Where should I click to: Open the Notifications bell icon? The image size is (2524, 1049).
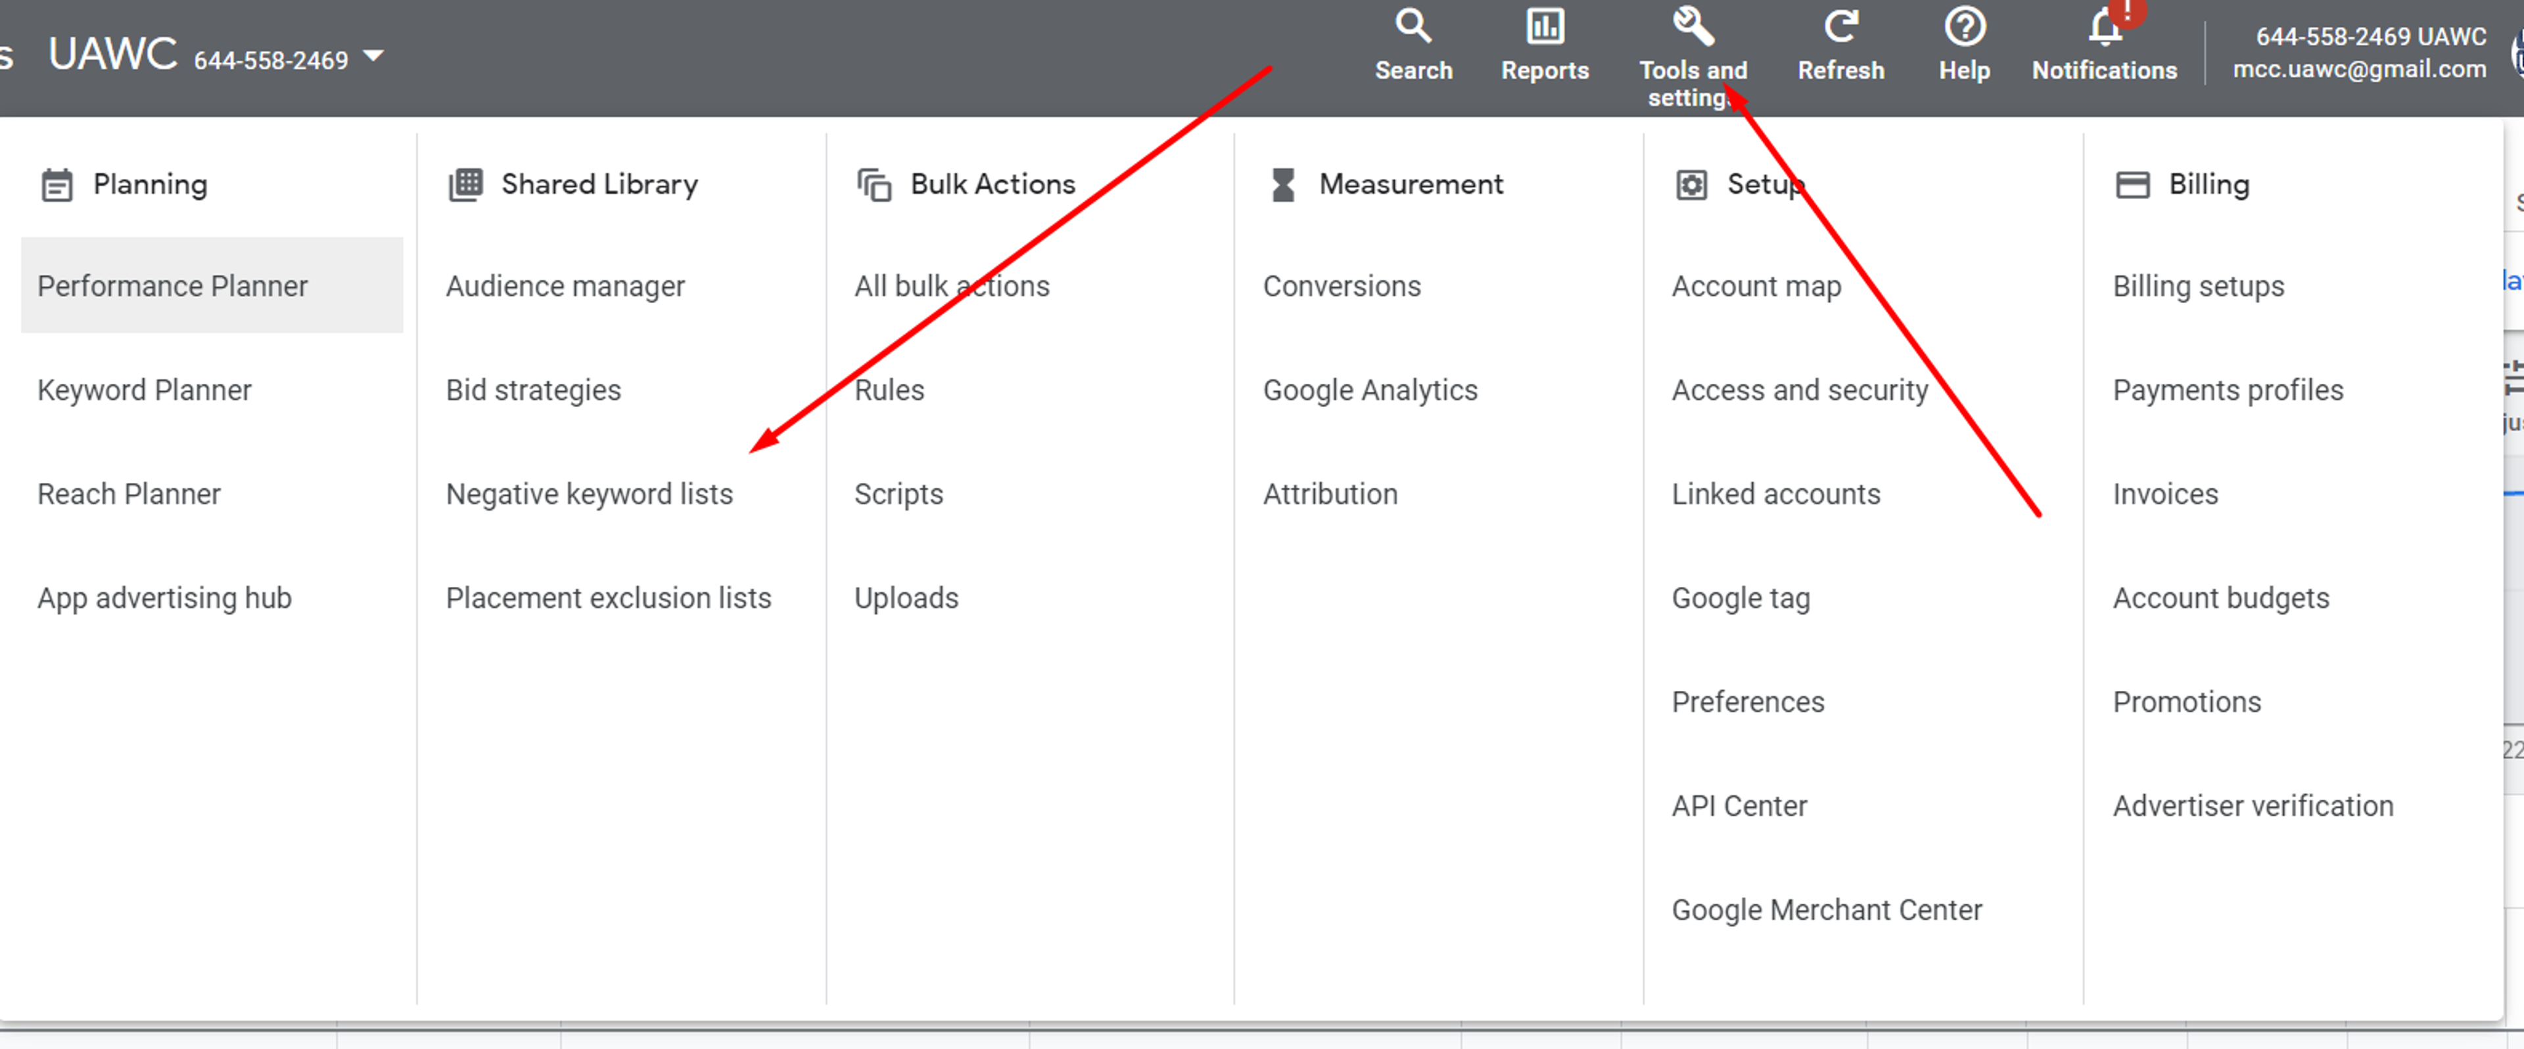(2105, 26)
